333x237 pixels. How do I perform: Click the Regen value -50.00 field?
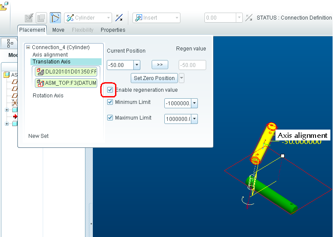[x=192, y=65]
